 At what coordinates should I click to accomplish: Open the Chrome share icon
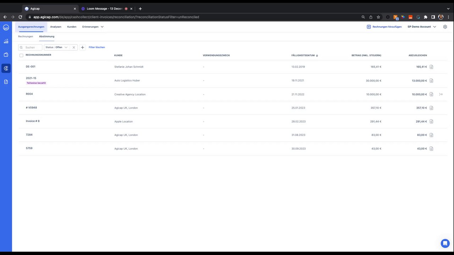pyautogui.click(x=371, y=17)
